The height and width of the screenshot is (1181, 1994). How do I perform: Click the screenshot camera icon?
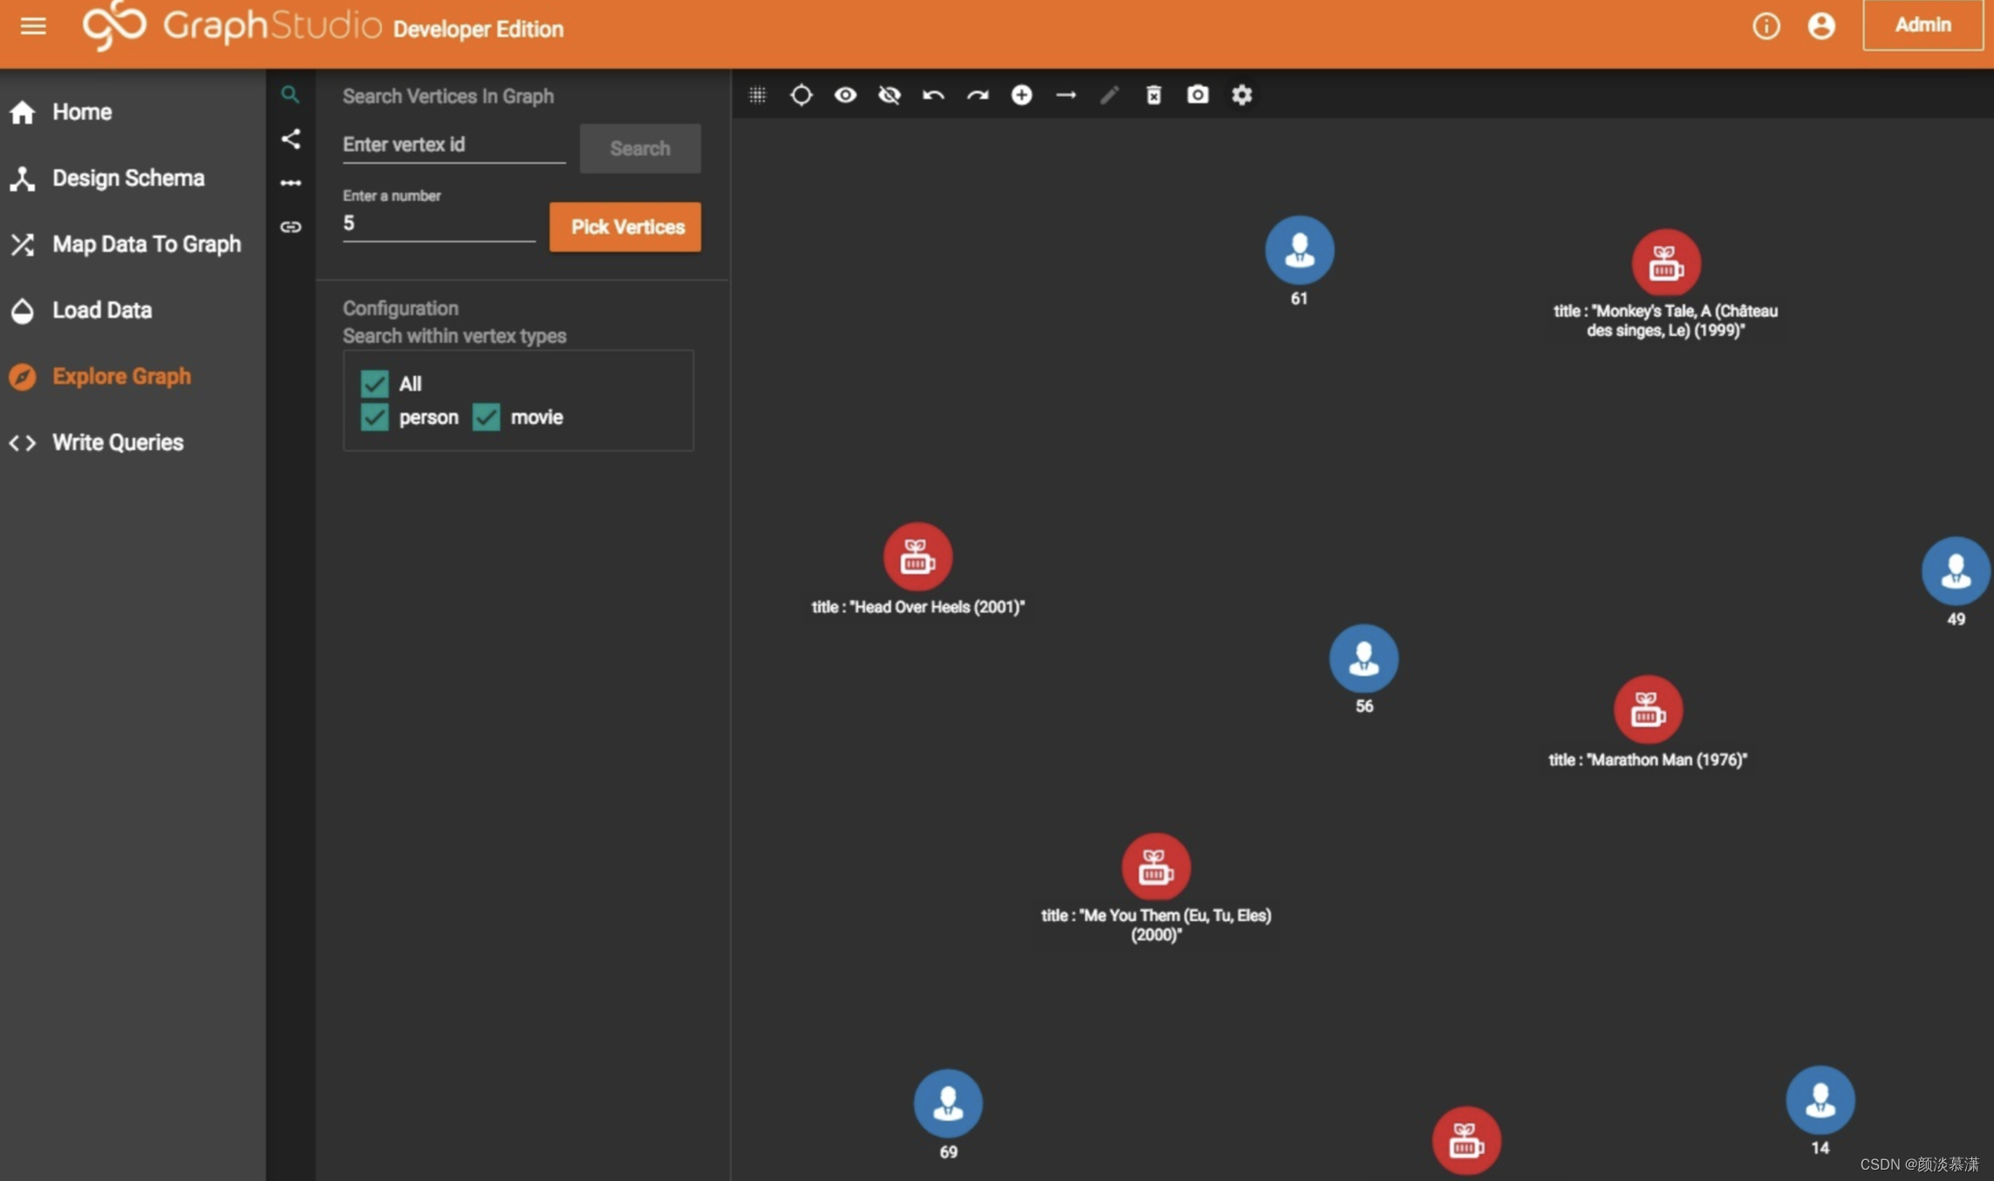[1198, 94]
